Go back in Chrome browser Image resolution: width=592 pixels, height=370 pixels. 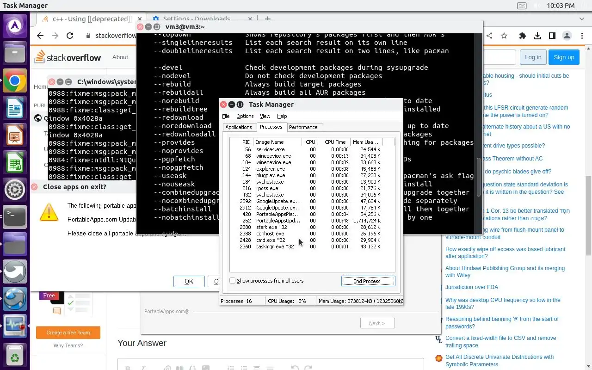[x=40, y=36]
